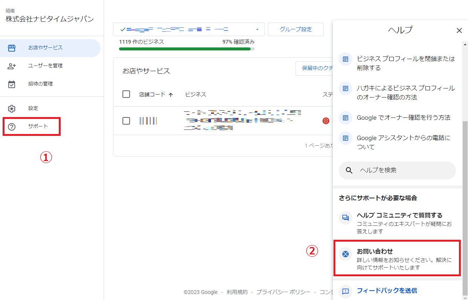Click document icon beside 閉鎖または削除する article
The image size is (468, 300).
coord(345,59)
